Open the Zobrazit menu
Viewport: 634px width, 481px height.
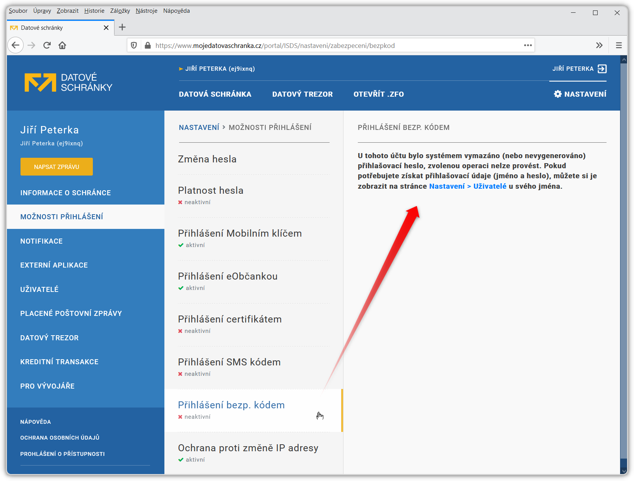click(68, 11)
